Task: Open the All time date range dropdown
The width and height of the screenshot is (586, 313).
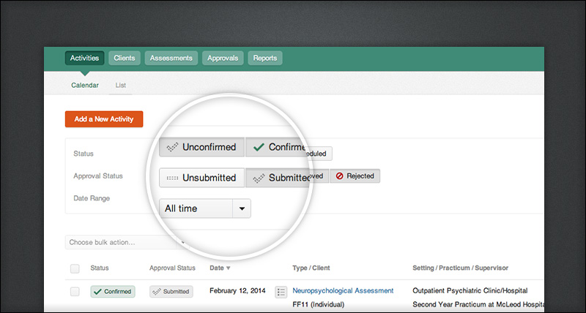Action: [x=205, y=208]
